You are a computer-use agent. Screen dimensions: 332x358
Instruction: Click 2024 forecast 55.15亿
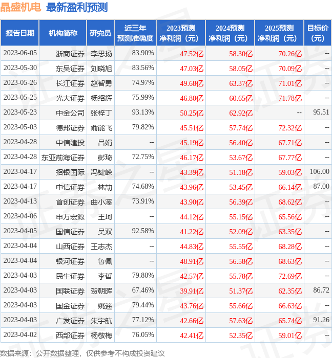pos(241,217)
